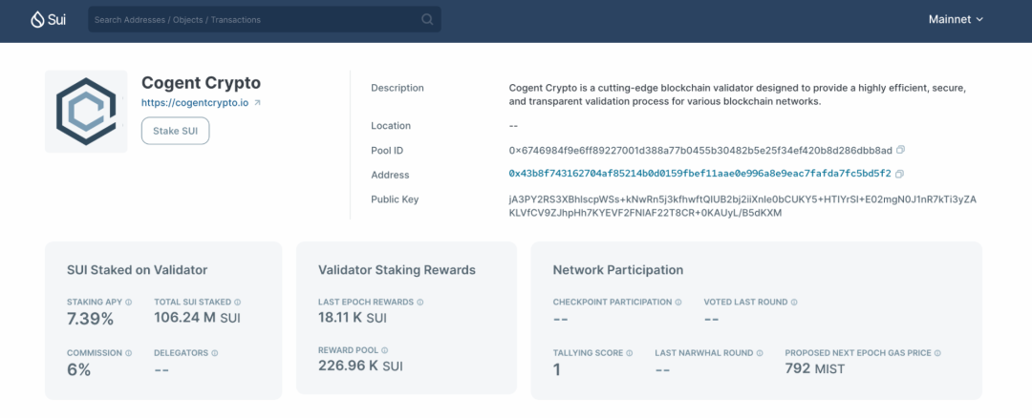Click info icon next to Commission
The width and height of the screenshot is (1032, 418).
coord(129,353)
